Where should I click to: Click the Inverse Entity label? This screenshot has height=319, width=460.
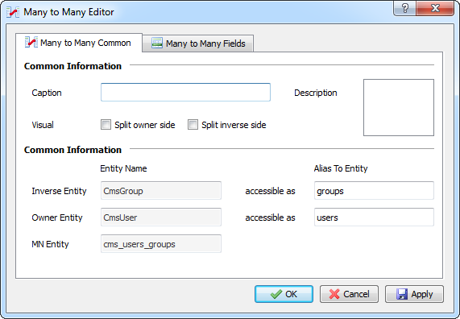[x=59, y=191]
